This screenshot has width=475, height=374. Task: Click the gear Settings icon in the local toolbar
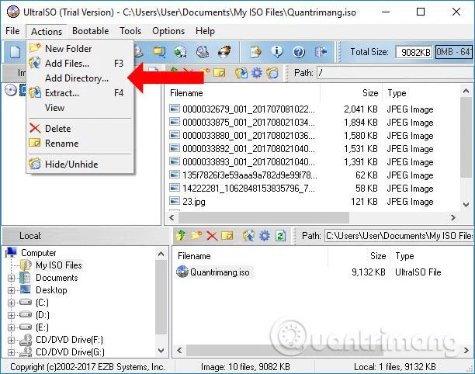[265, 235]
